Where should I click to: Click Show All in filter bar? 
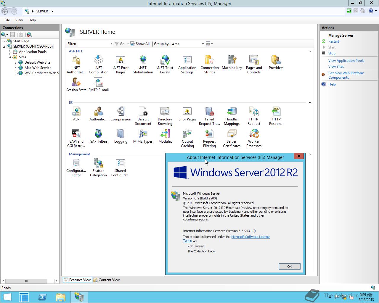(x=140, y=44)
